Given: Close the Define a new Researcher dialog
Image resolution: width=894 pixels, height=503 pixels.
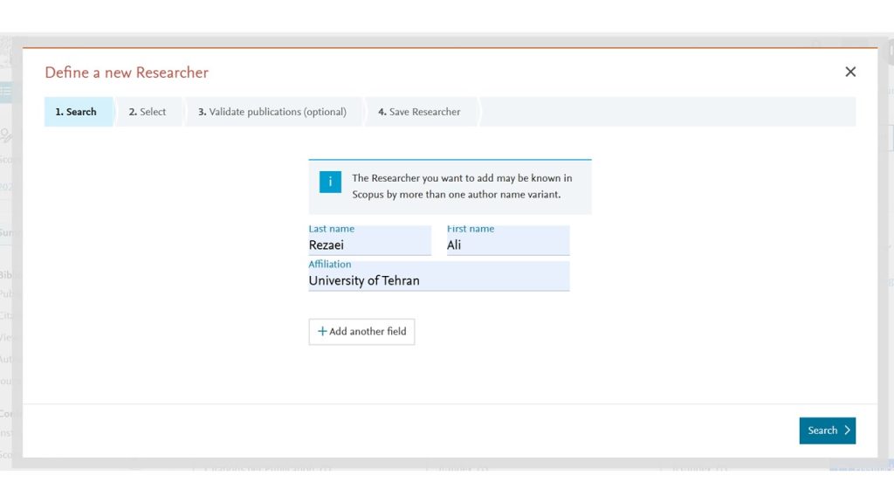Looking at the screenshot, I should tap(850, 72).
